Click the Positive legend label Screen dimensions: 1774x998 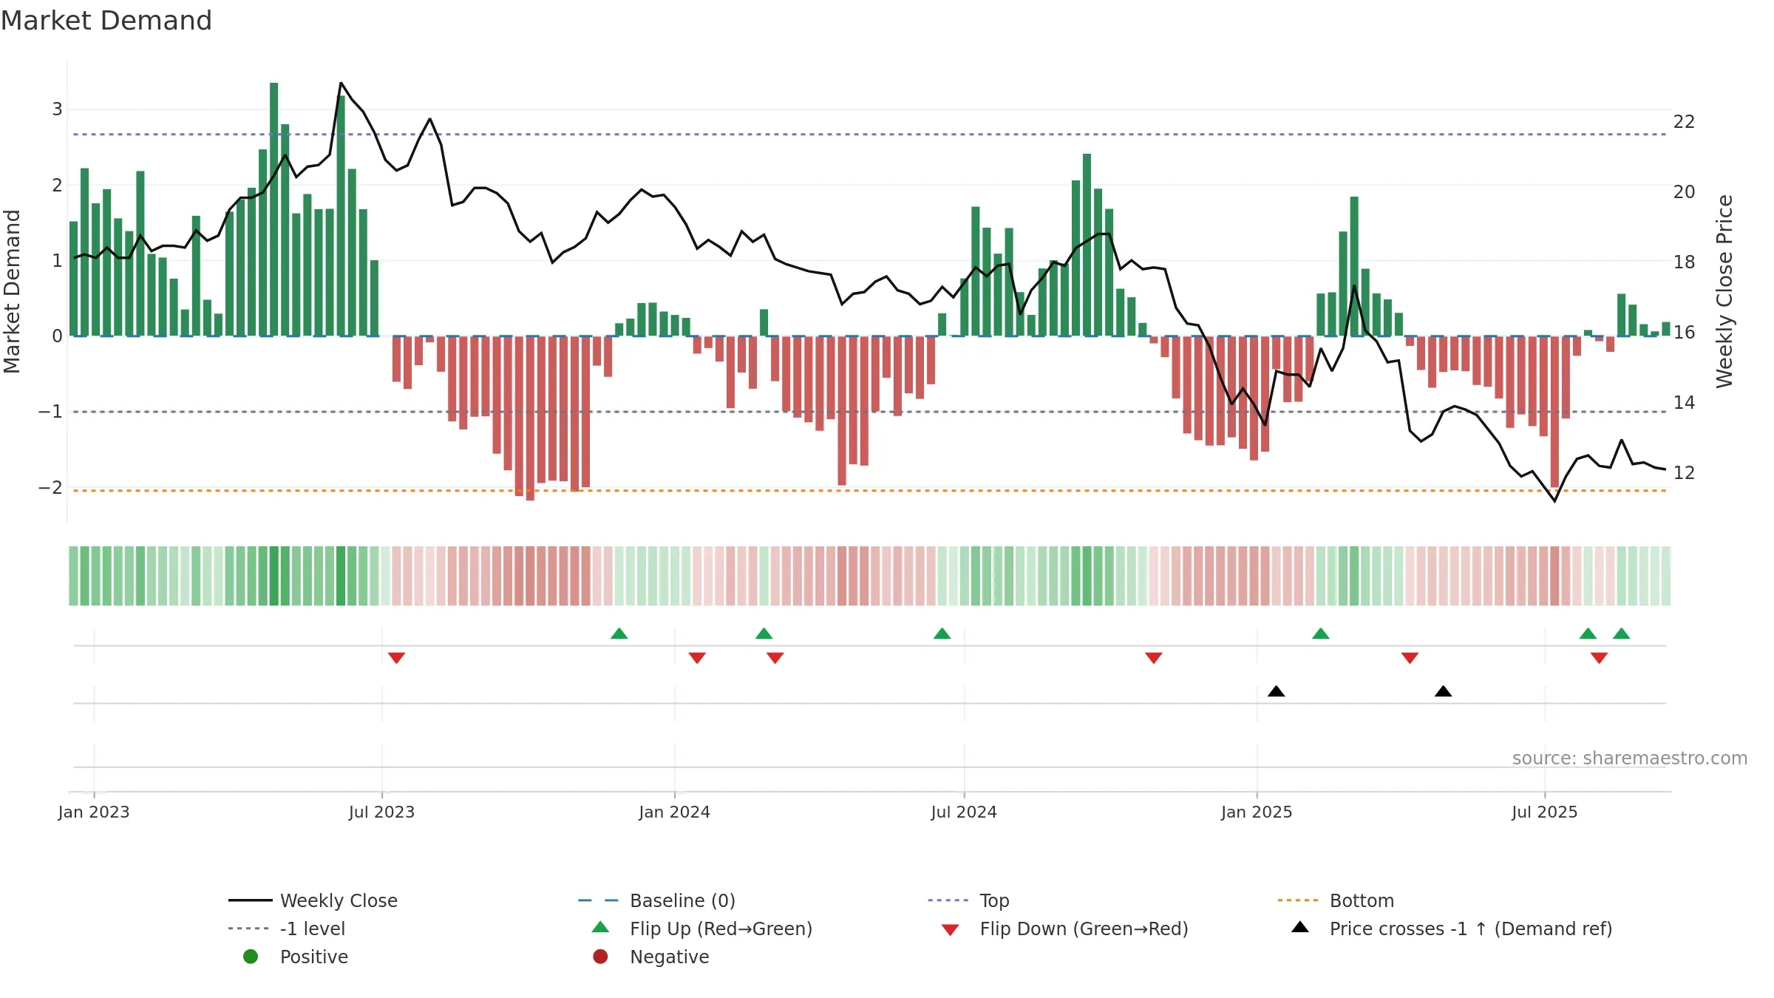tap(313, 957)
